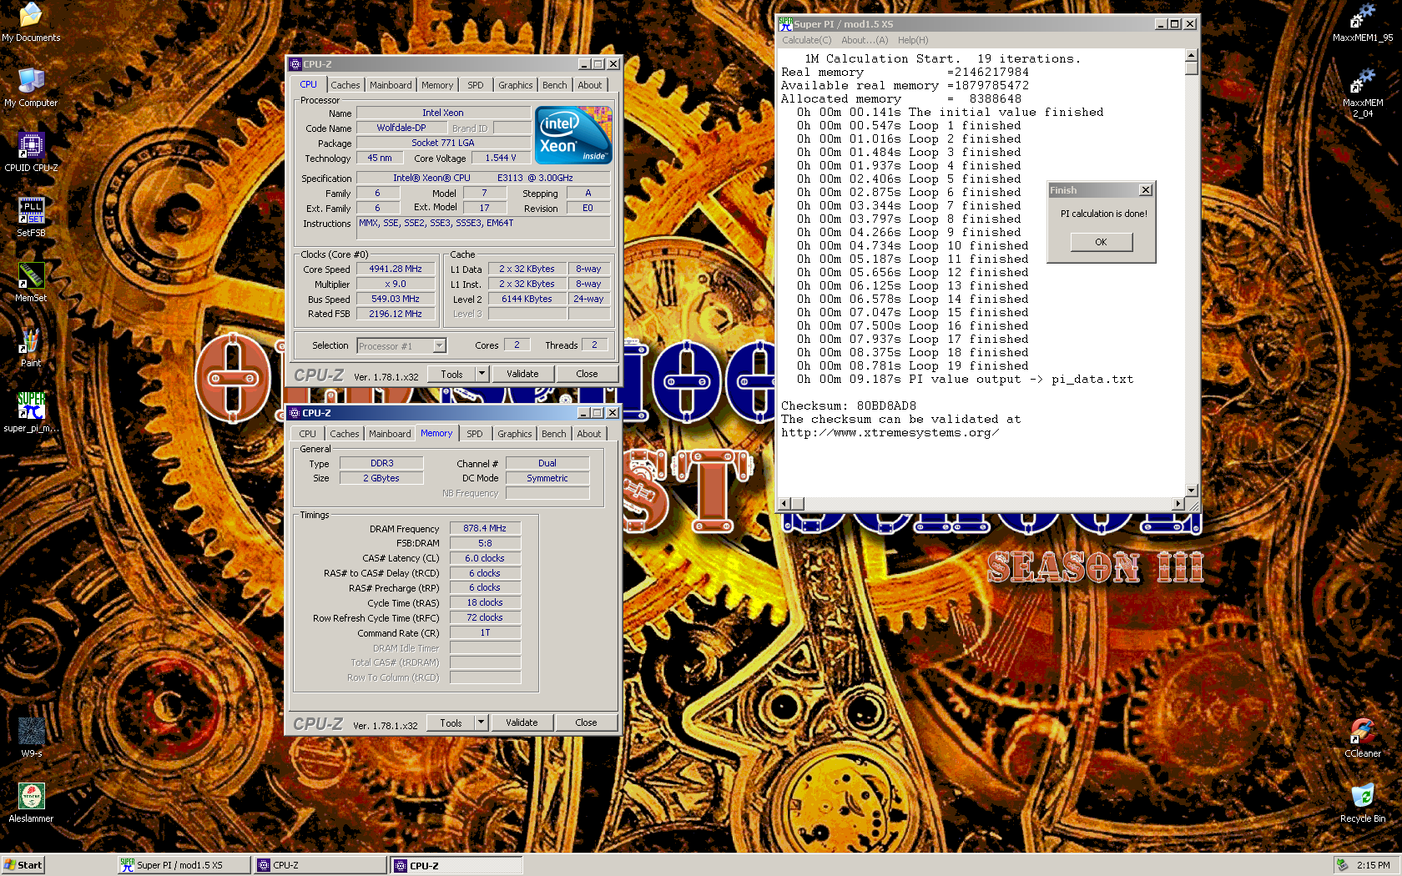This screenshot has width=1402, height=876.
Task: Click the system tray icon near the clock
Action: pyautogui.click(x=1342, y=865)
